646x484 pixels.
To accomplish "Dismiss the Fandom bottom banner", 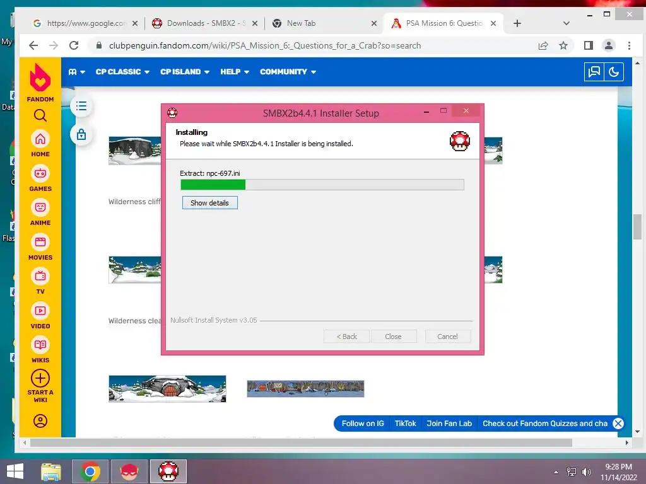I will 618,423.
